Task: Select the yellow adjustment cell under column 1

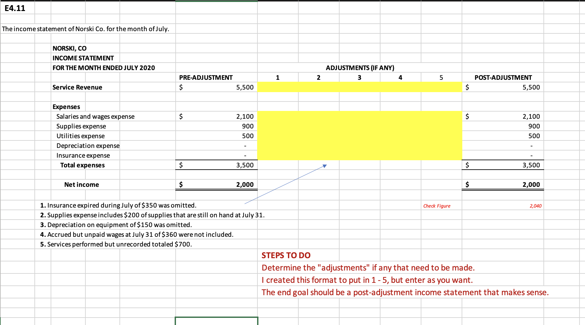Action: (277, 87)
